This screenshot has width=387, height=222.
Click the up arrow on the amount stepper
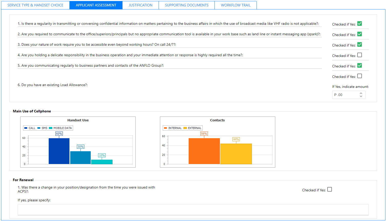pyautogui.click(x=361, y=93)
